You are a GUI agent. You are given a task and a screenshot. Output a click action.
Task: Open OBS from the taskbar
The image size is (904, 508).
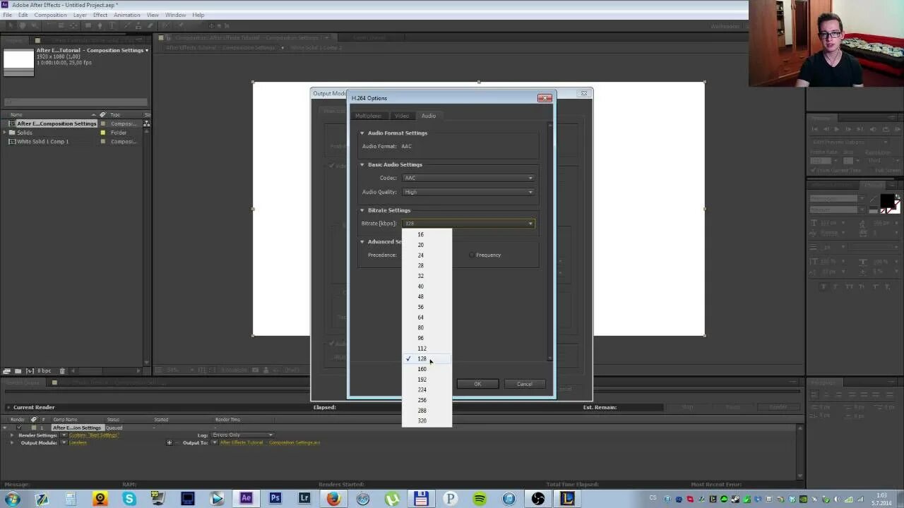pyautogui.click(x=538, y=499)
